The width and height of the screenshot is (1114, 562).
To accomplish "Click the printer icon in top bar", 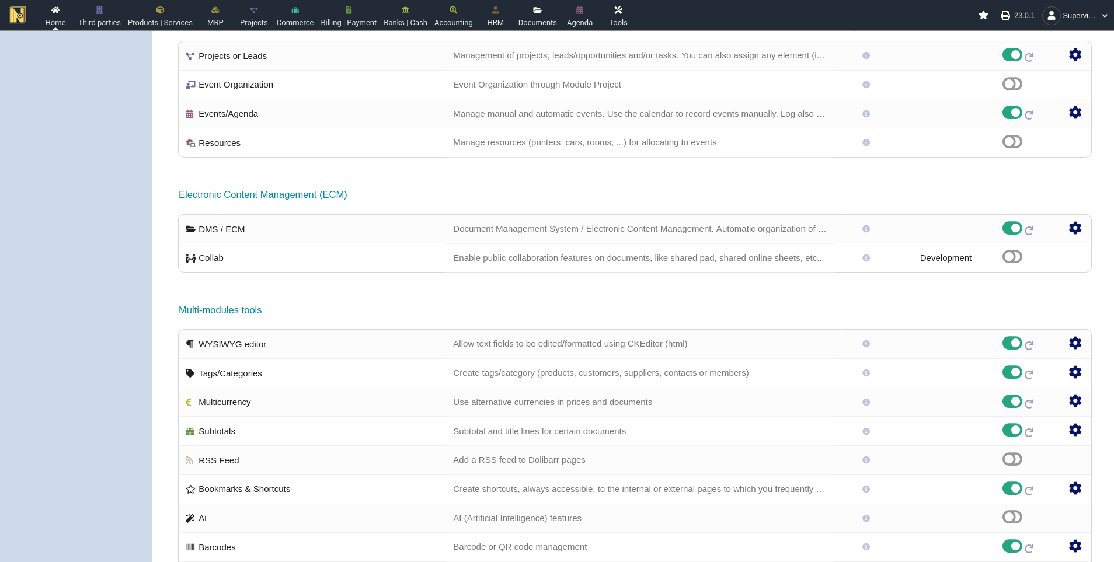I will pos(1005,15).
